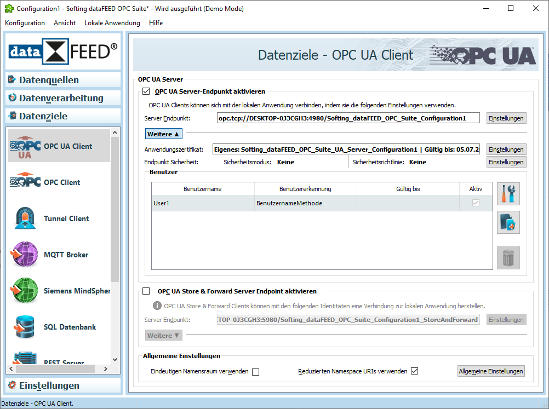The image size is (549, 409).
Task: Collapse details with the Weitere ▲ button
Action: point(163,134)
